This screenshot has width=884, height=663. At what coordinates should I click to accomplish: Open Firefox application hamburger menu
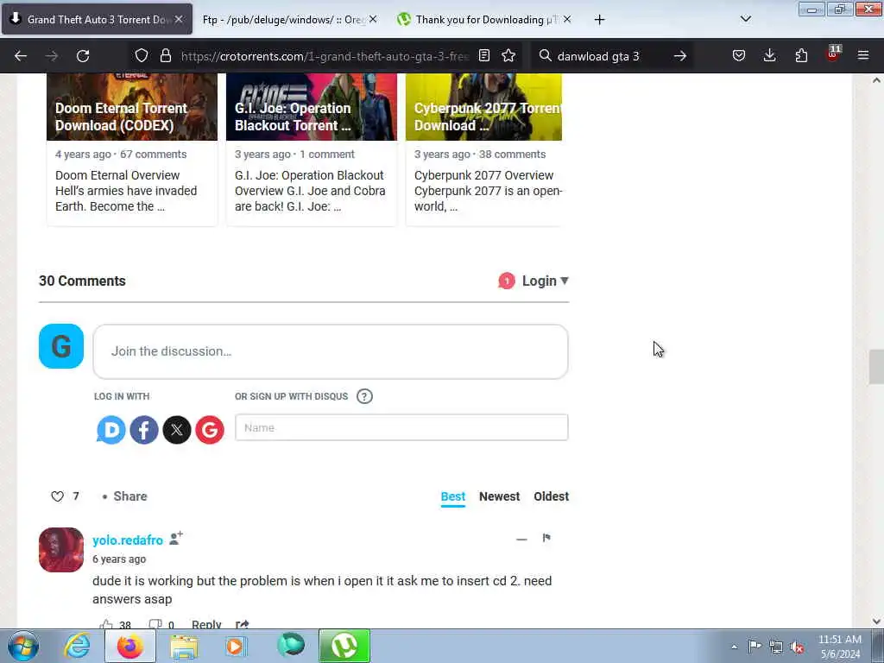863,56
